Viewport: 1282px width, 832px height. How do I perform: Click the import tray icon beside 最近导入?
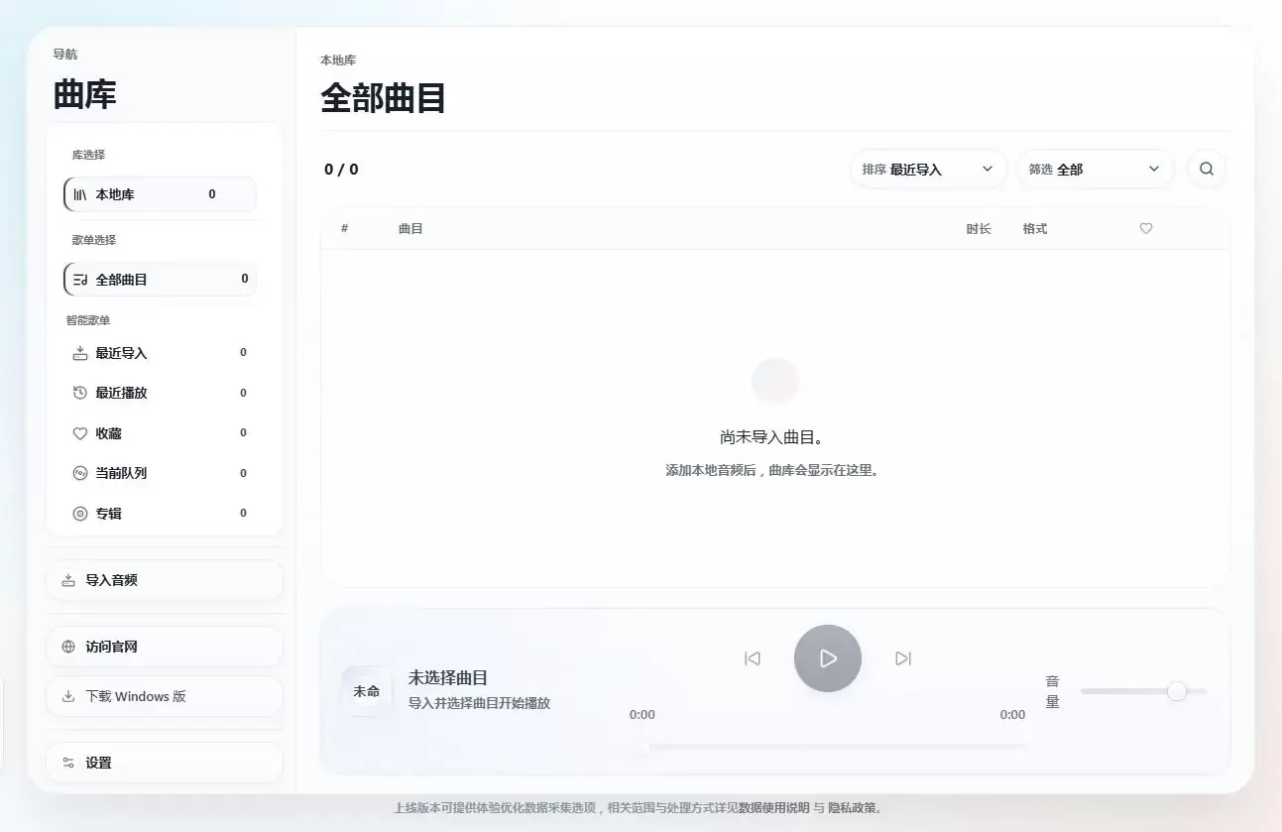(80, 353)
